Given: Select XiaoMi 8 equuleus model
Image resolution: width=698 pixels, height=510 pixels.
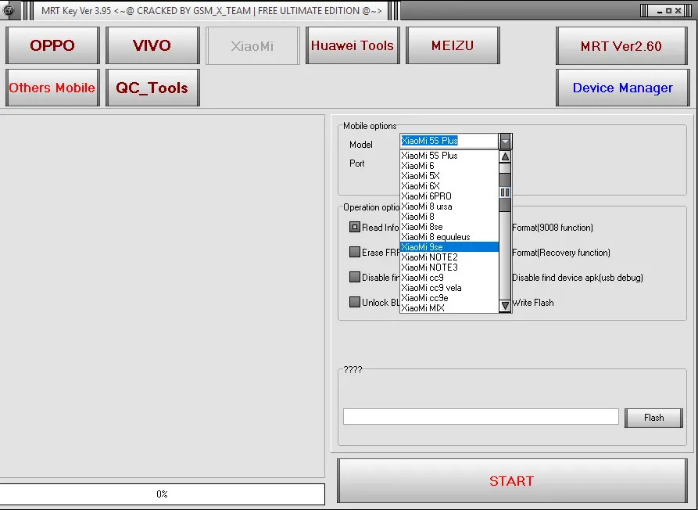Looking at the screenshot, I should (x=449, y=237).
